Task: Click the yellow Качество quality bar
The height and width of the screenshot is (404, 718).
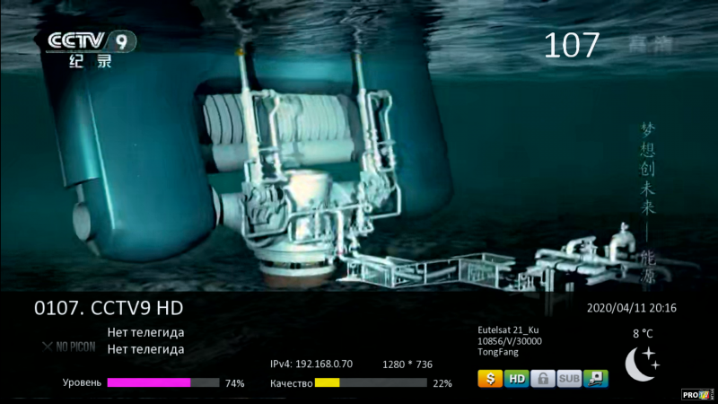Action: tap(327, 382)
